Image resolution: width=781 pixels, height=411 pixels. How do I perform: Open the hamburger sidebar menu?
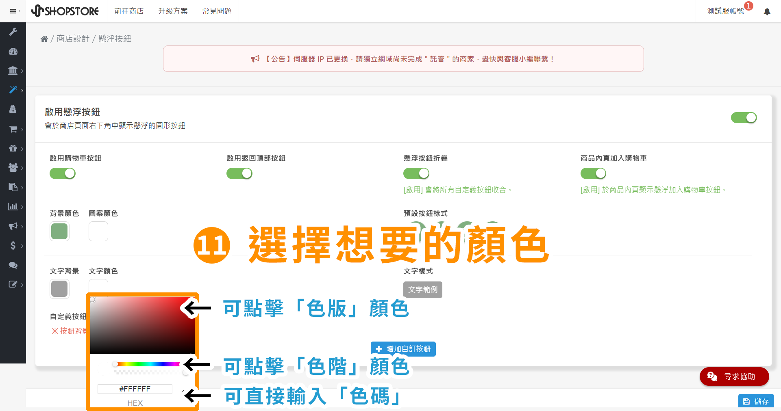pyautogui.click(x=15, y=11)
